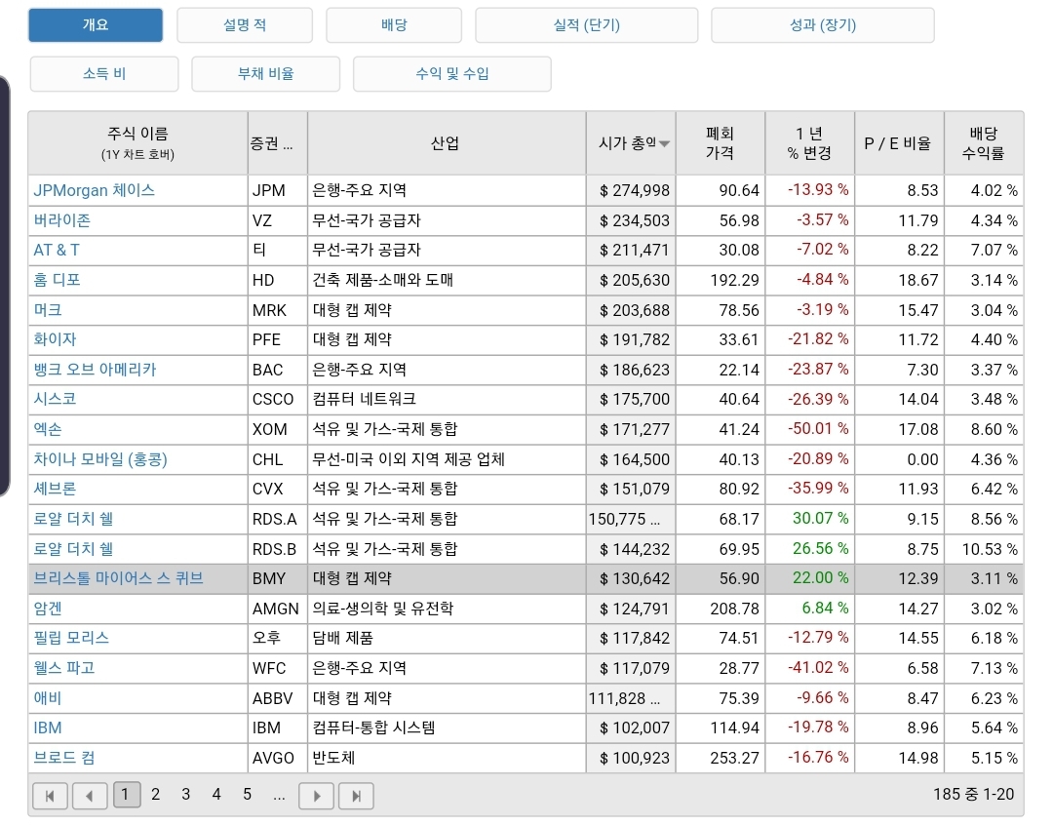1053x826 pixels.
Task: Switch to 성과 (장기) tab
Action: 823,24
